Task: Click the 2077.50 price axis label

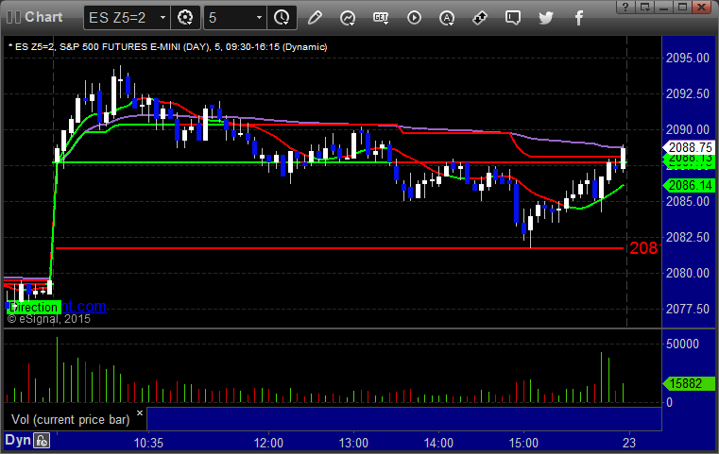Action: tap(688, 309)
